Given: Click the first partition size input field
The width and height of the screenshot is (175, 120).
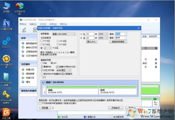Looking at the screenshot, I should point(90,34).
